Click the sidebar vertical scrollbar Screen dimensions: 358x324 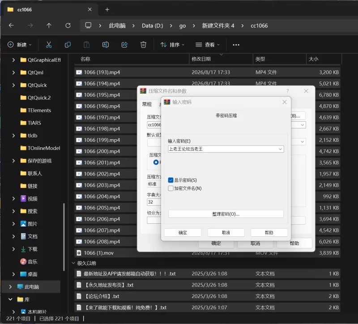64,237
